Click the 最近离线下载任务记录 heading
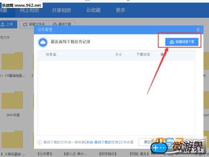Viewport: 209px width, 157px height. point(71,42)
